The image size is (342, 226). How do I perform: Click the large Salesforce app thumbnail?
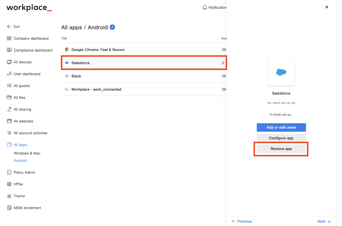pos(281,72)
